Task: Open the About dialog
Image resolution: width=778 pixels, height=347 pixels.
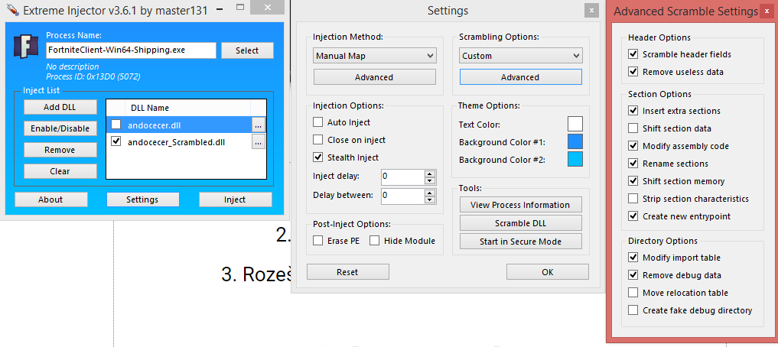Action: point(51,199)
